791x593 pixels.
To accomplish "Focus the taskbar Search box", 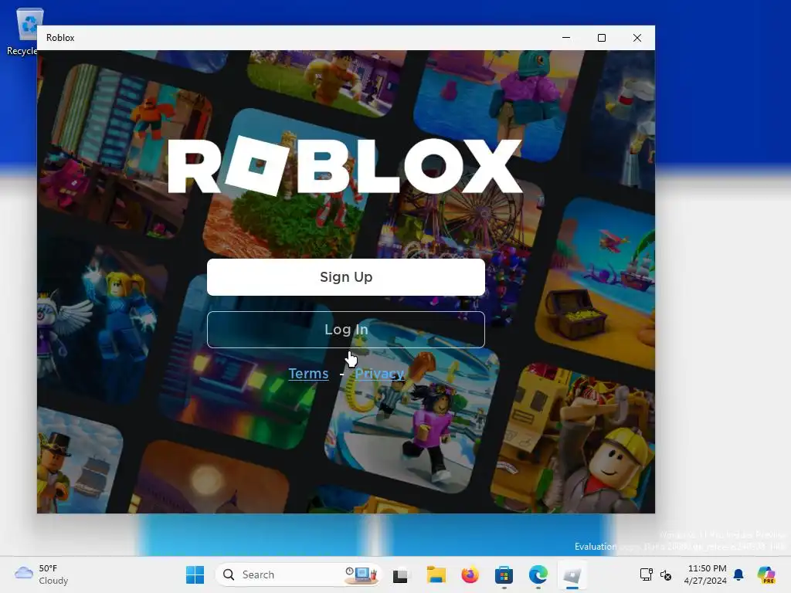I will point(297,574).
